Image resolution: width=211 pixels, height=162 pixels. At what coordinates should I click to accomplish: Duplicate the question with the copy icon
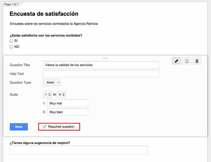tap(187, 61)
